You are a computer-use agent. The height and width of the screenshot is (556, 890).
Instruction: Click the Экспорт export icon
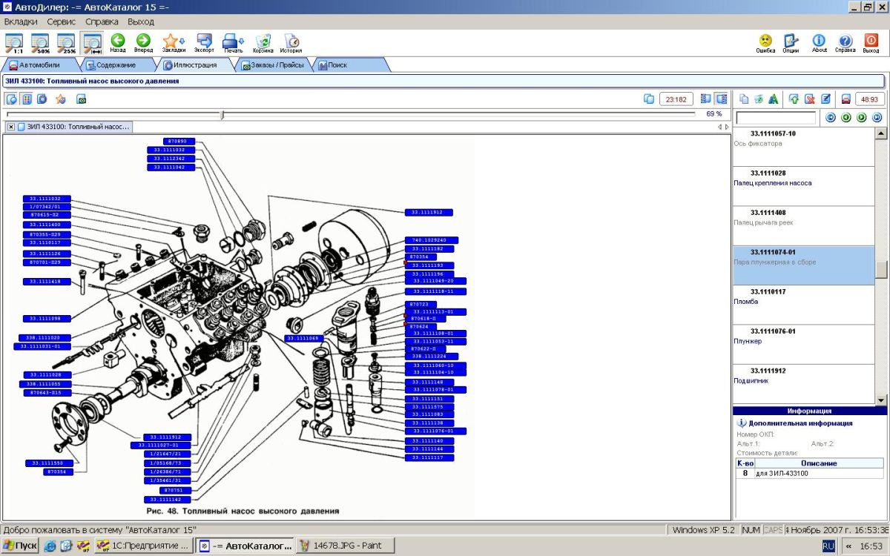tap(204, 43)
